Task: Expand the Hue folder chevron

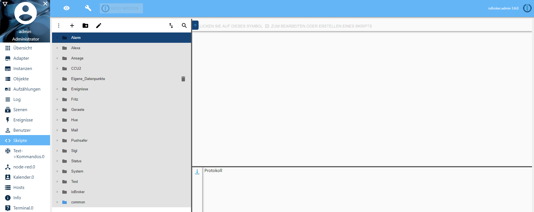Action: click(x=57, y=120)
